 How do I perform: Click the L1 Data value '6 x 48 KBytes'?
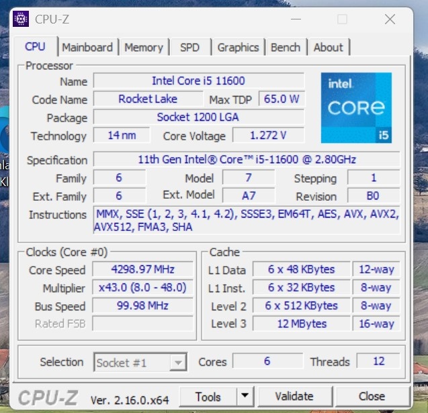(x=301, y=269)
